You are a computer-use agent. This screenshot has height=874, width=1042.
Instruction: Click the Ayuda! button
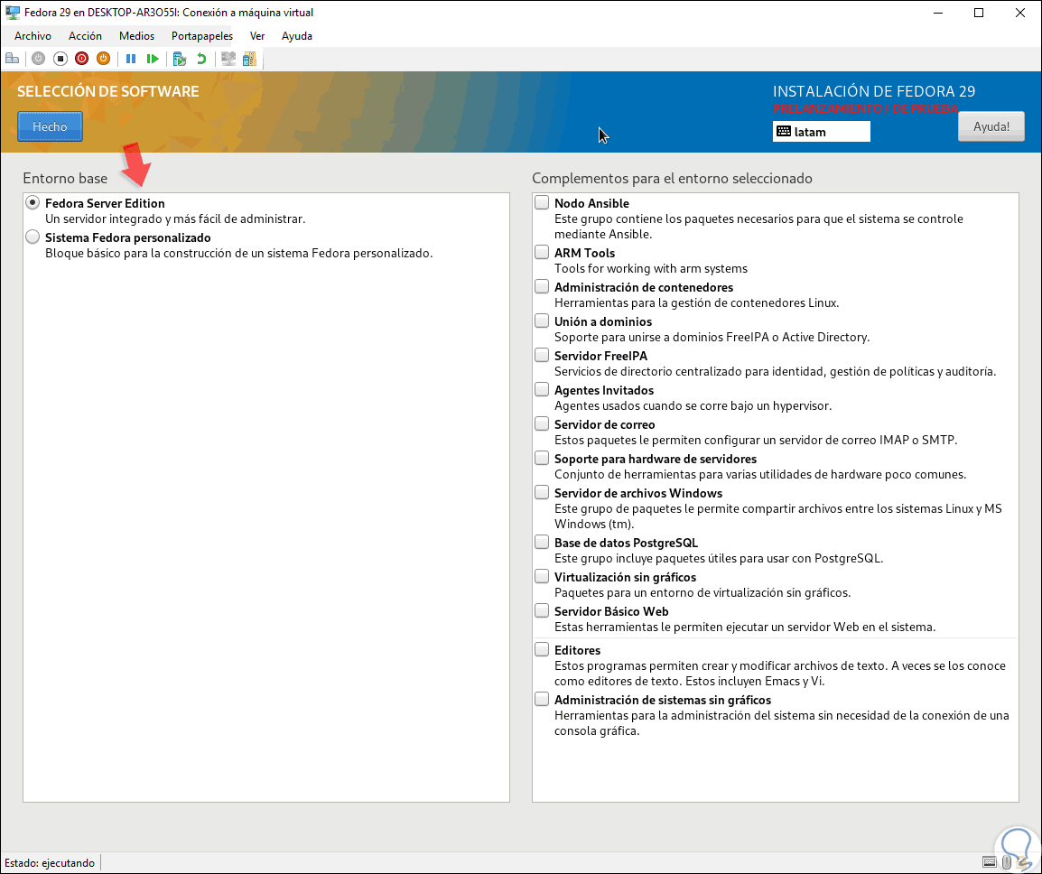click(991, 126)
